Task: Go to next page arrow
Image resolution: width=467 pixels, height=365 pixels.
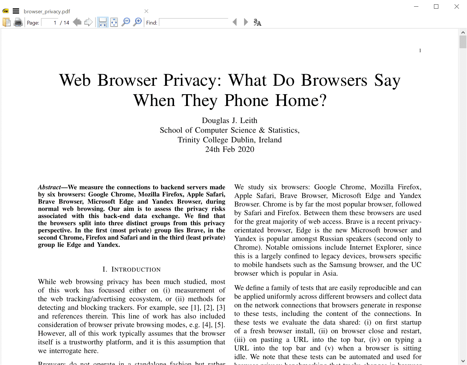Action: coord(88,22)
